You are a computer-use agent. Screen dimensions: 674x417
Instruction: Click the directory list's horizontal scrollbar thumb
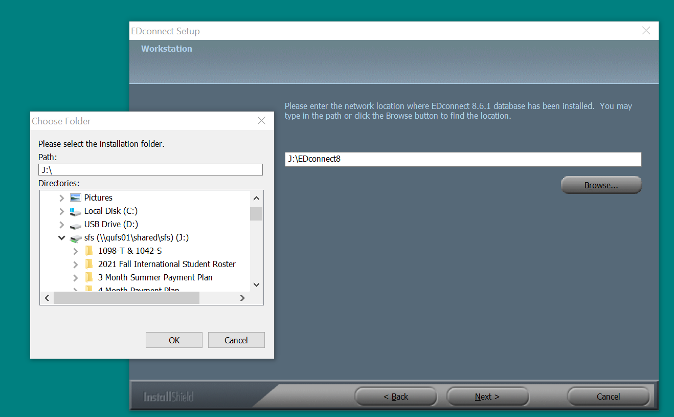(x=126, y=298)
